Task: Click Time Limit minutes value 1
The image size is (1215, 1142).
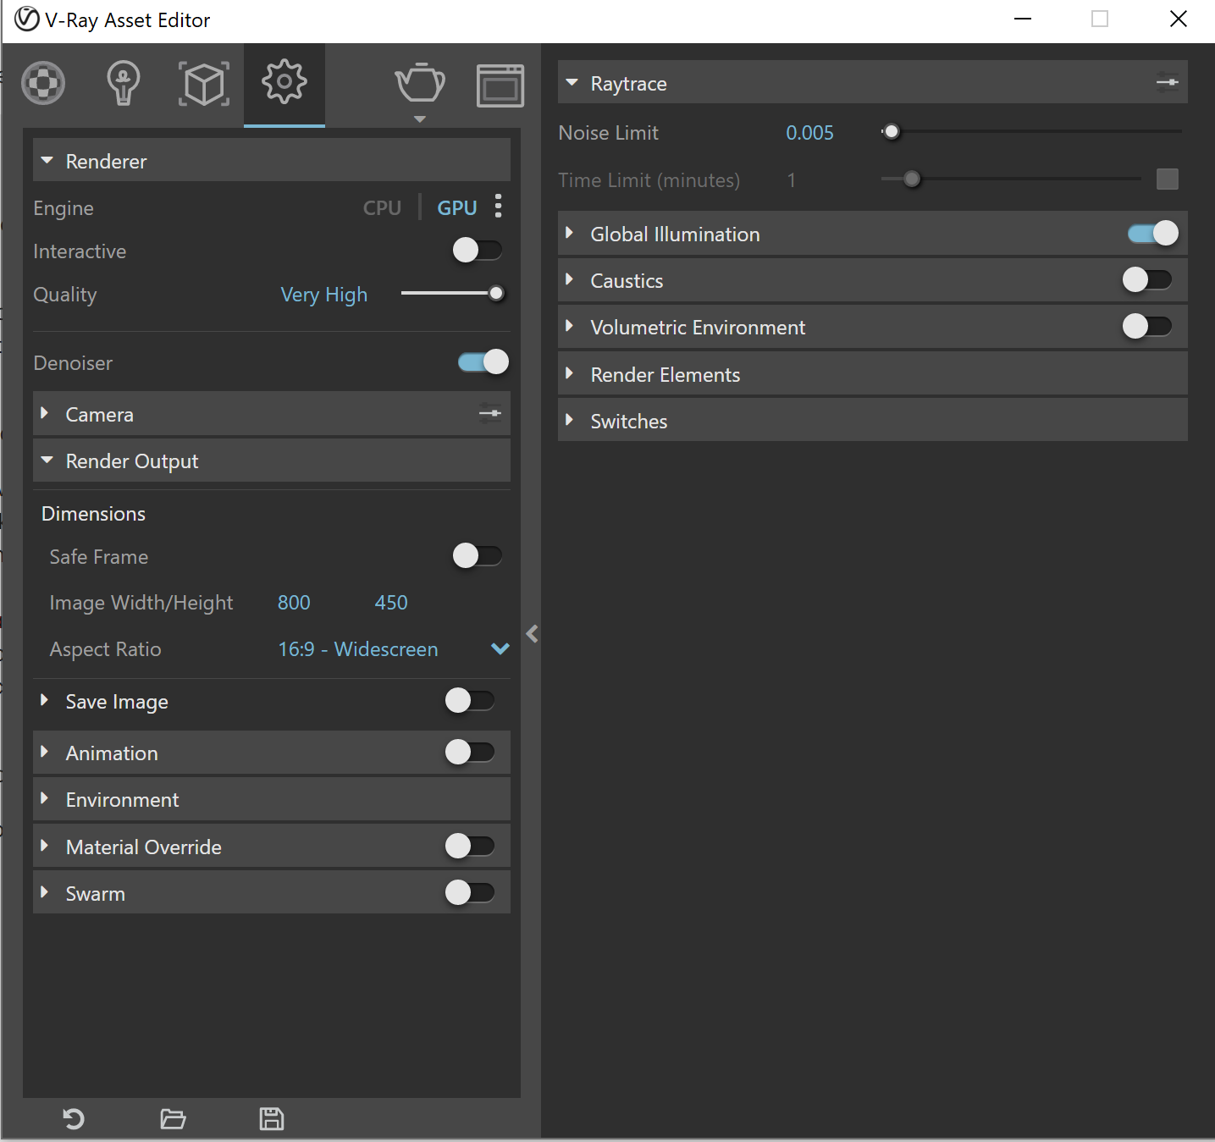Action: (x=792, y=180)
